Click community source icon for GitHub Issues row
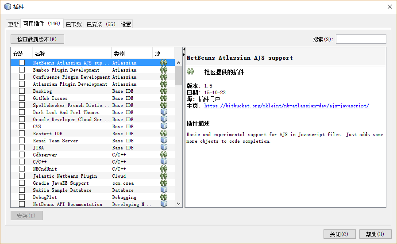Image resolution: width=397 pixels, height=244 pixels. click(164, 98)
